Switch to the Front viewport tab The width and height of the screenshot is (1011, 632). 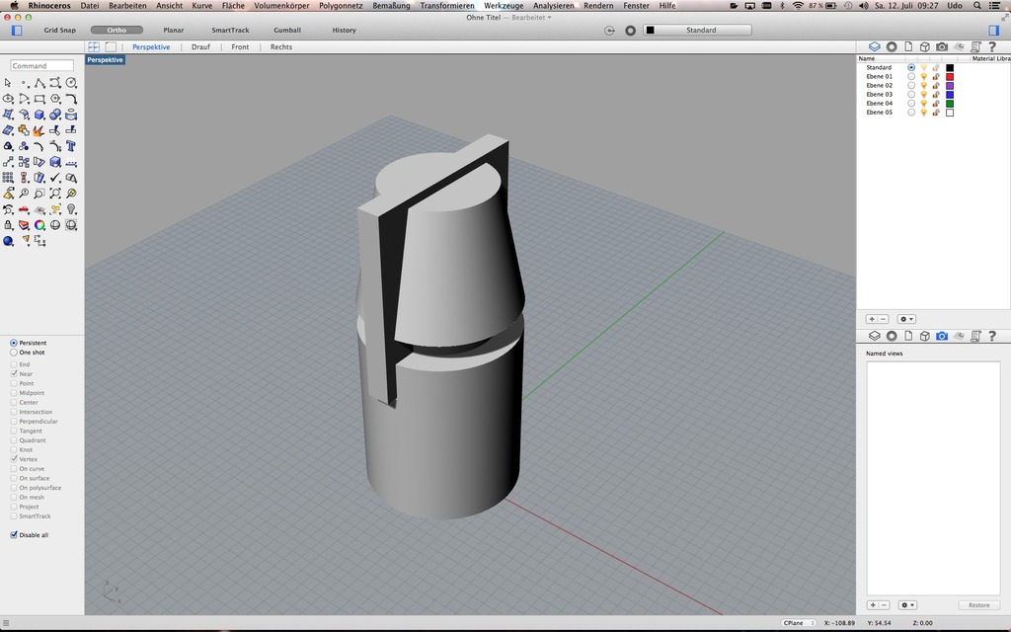240,47
